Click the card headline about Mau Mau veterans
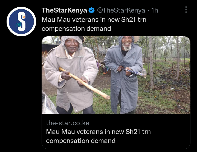 click(99, 136)
